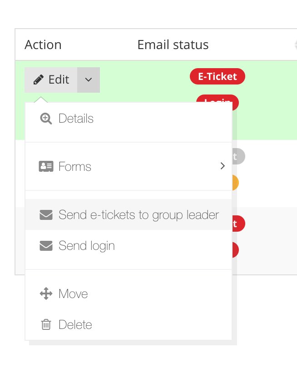Expand the Forms submenu chevron arrow

(x=223, y=166)
